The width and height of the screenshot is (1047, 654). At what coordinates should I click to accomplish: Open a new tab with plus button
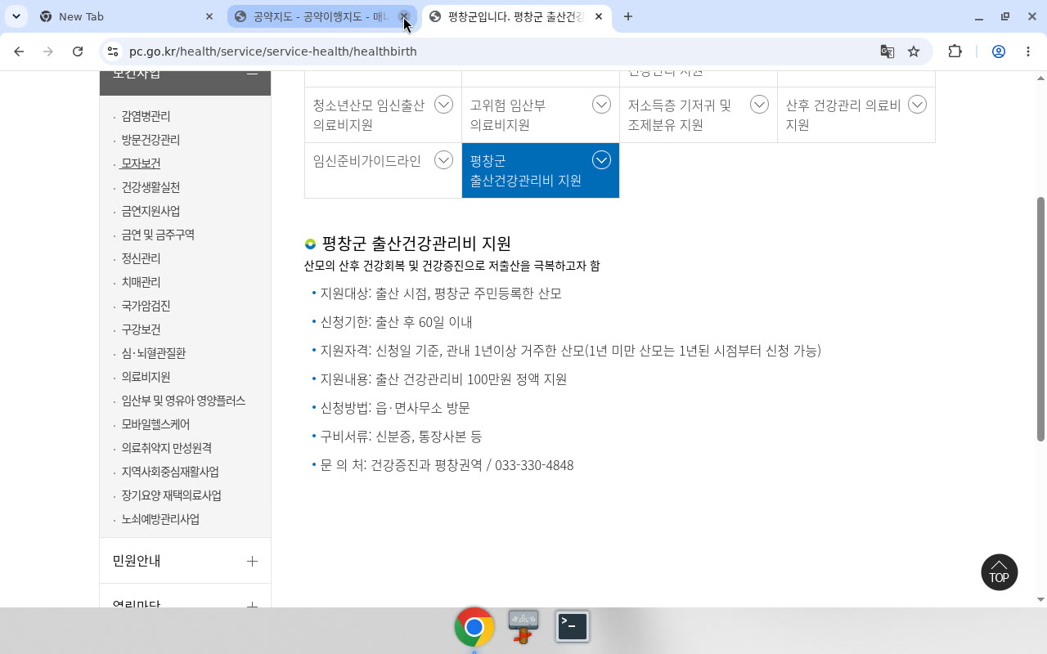pyautogui.click(x=628, y=16)
